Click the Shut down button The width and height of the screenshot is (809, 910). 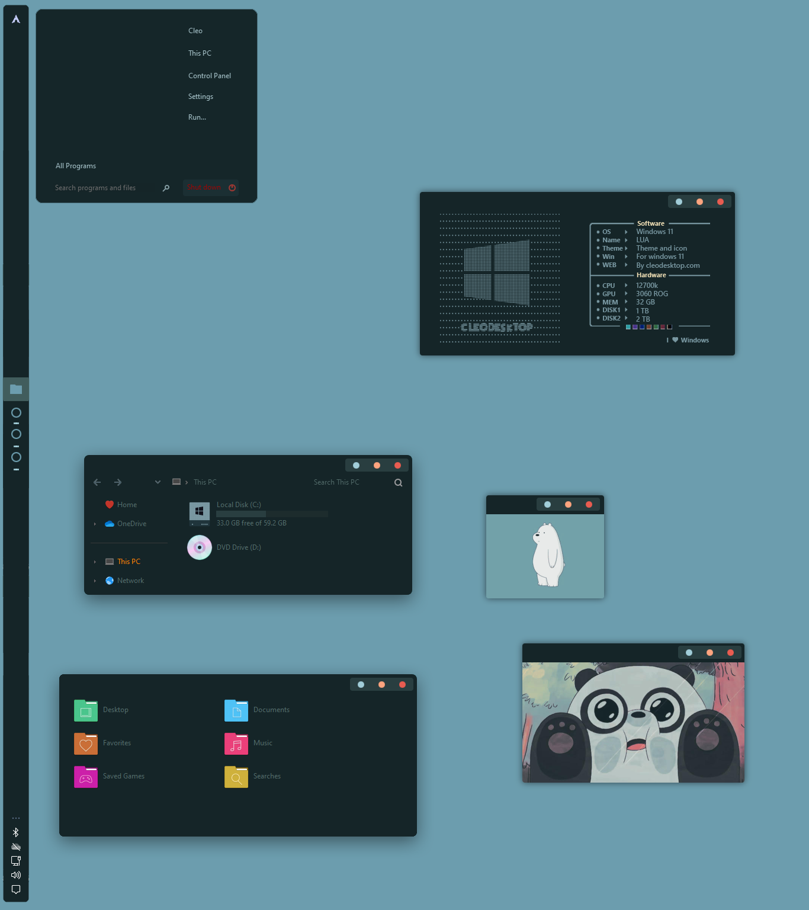[211, 188]
